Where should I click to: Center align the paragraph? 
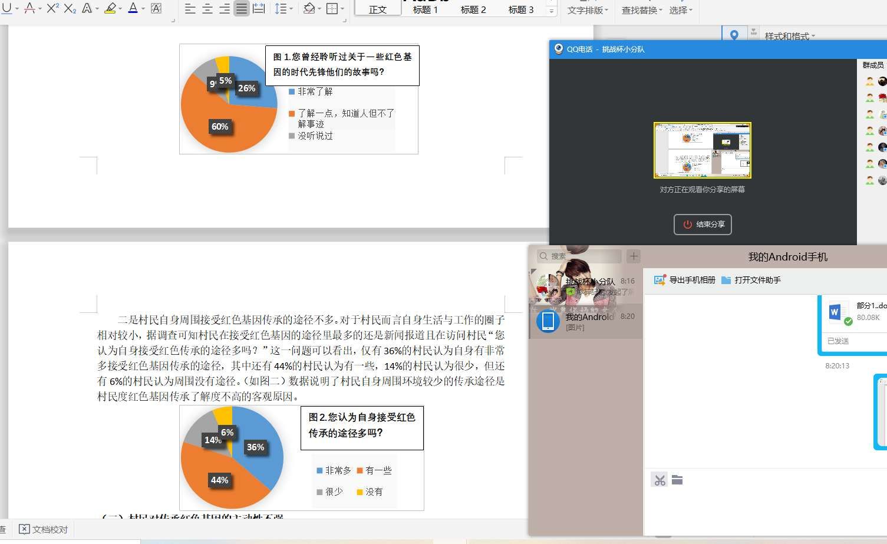[x=207, y=8]
